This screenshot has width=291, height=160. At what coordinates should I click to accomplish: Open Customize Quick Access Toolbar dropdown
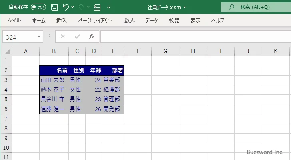coord(109,7)
